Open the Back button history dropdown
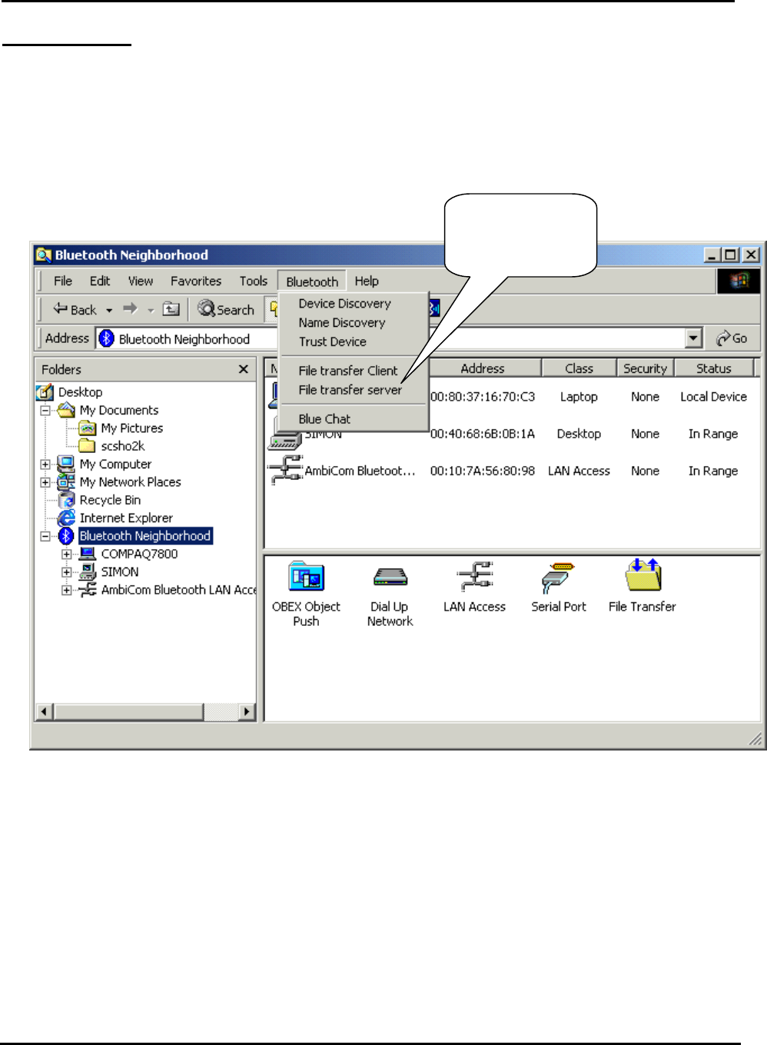Screen dimensions: 767x1045 point(109,310)
